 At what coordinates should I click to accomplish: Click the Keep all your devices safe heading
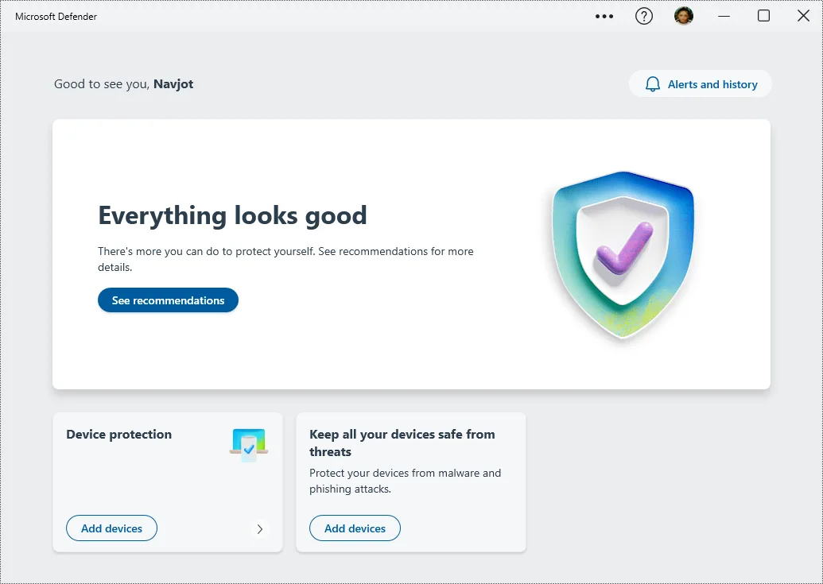[402, 443]
